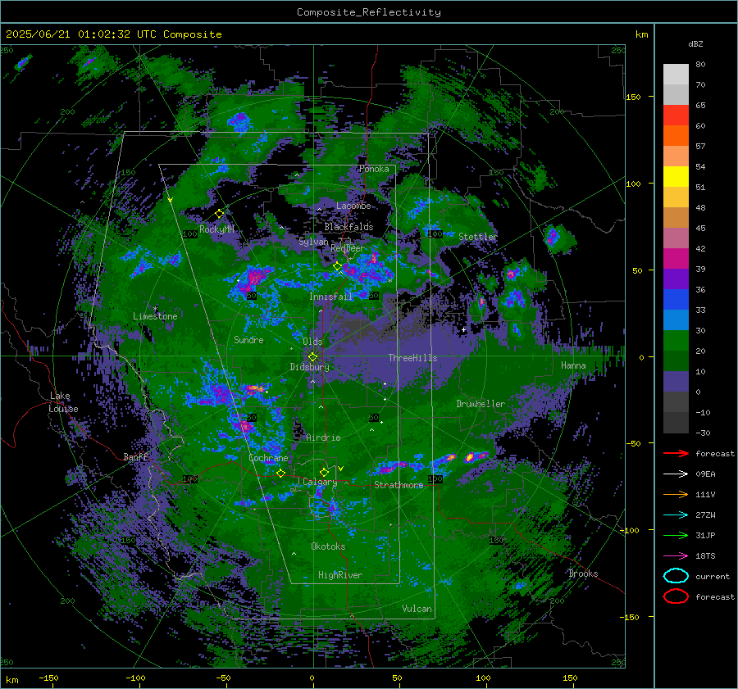Screen dimensions: 738x689
Task: Click the yellow V marker northeast of Calgary
Action: [341, 469]
